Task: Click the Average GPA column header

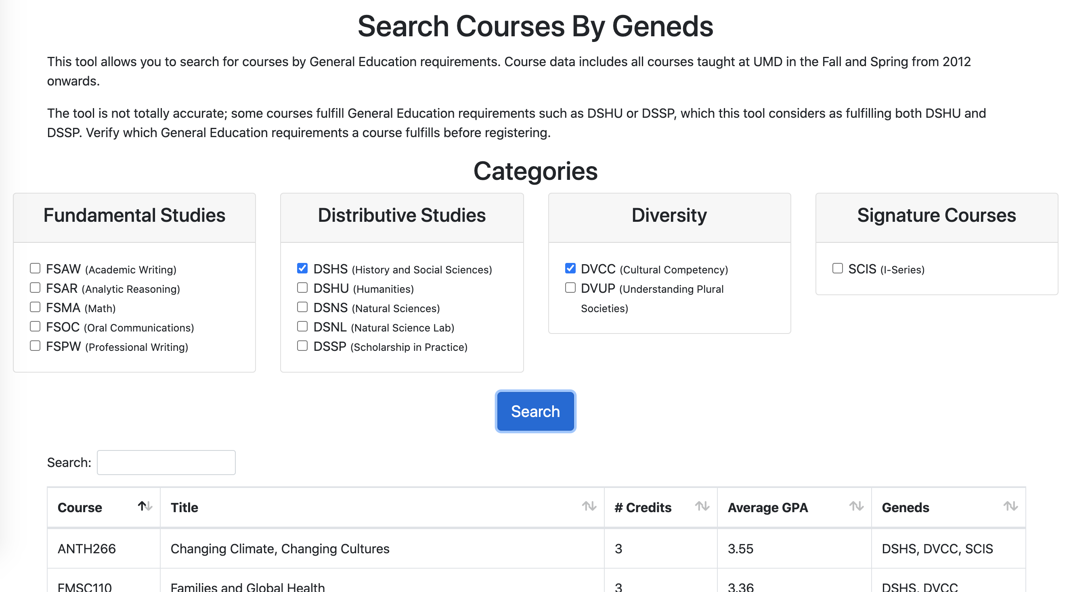Action: click(767, 508)
